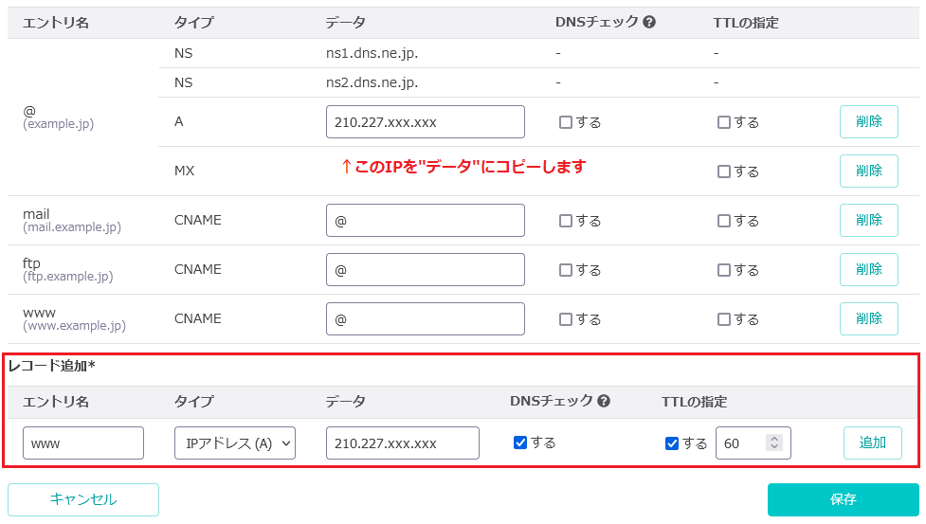Enable TTL for ftp CNAME entry
This screenshot has height=524, width=926.
724,270
